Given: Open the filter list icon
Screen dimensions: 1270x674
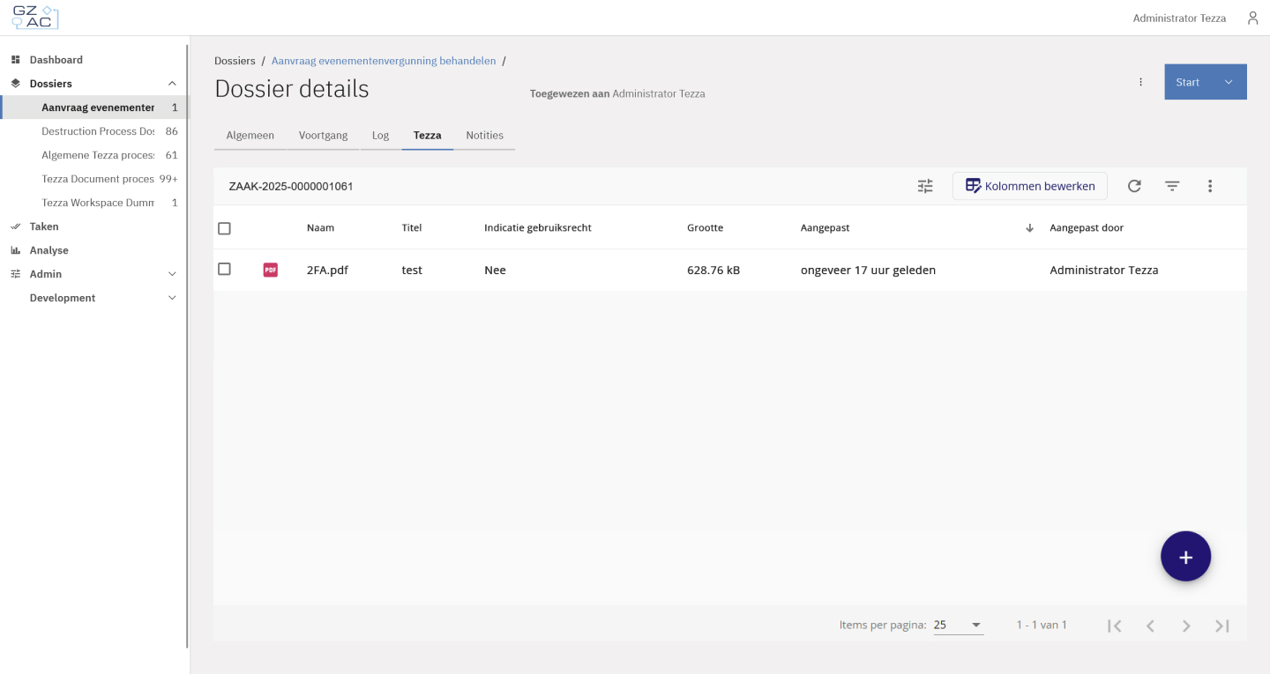Looking at the screenshot, I should pos(1172,186).
